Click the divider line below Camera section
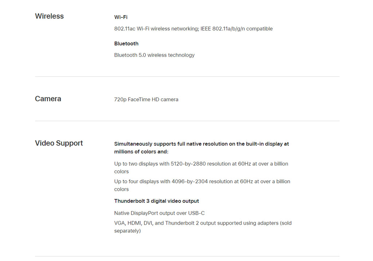The image size is (373, 261). [187, 121]
